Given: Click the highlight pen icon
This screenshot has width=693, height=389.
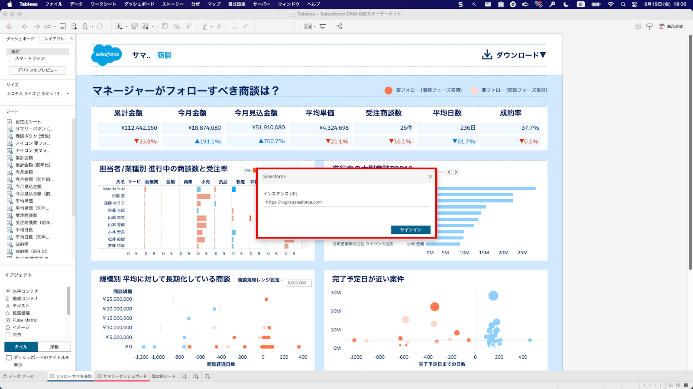Looking at the screenshot, I should (205, 26).
